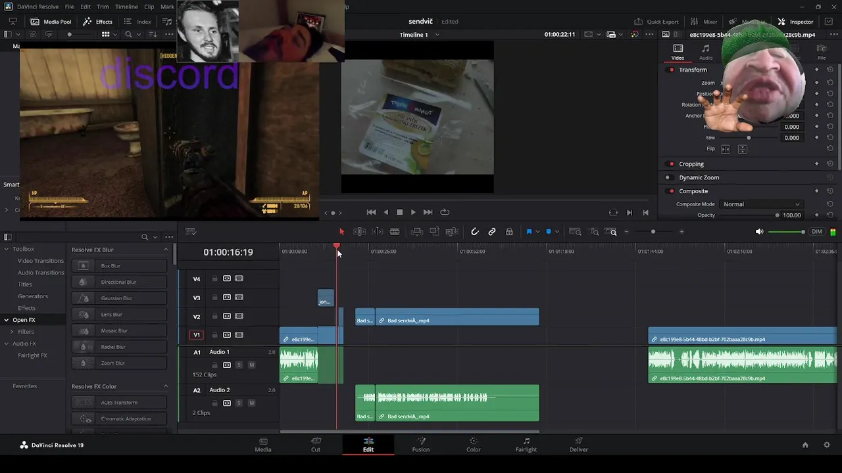
Task: Click Detail Zoom icon
Action: pyautogui.click(x=595, y=231)
